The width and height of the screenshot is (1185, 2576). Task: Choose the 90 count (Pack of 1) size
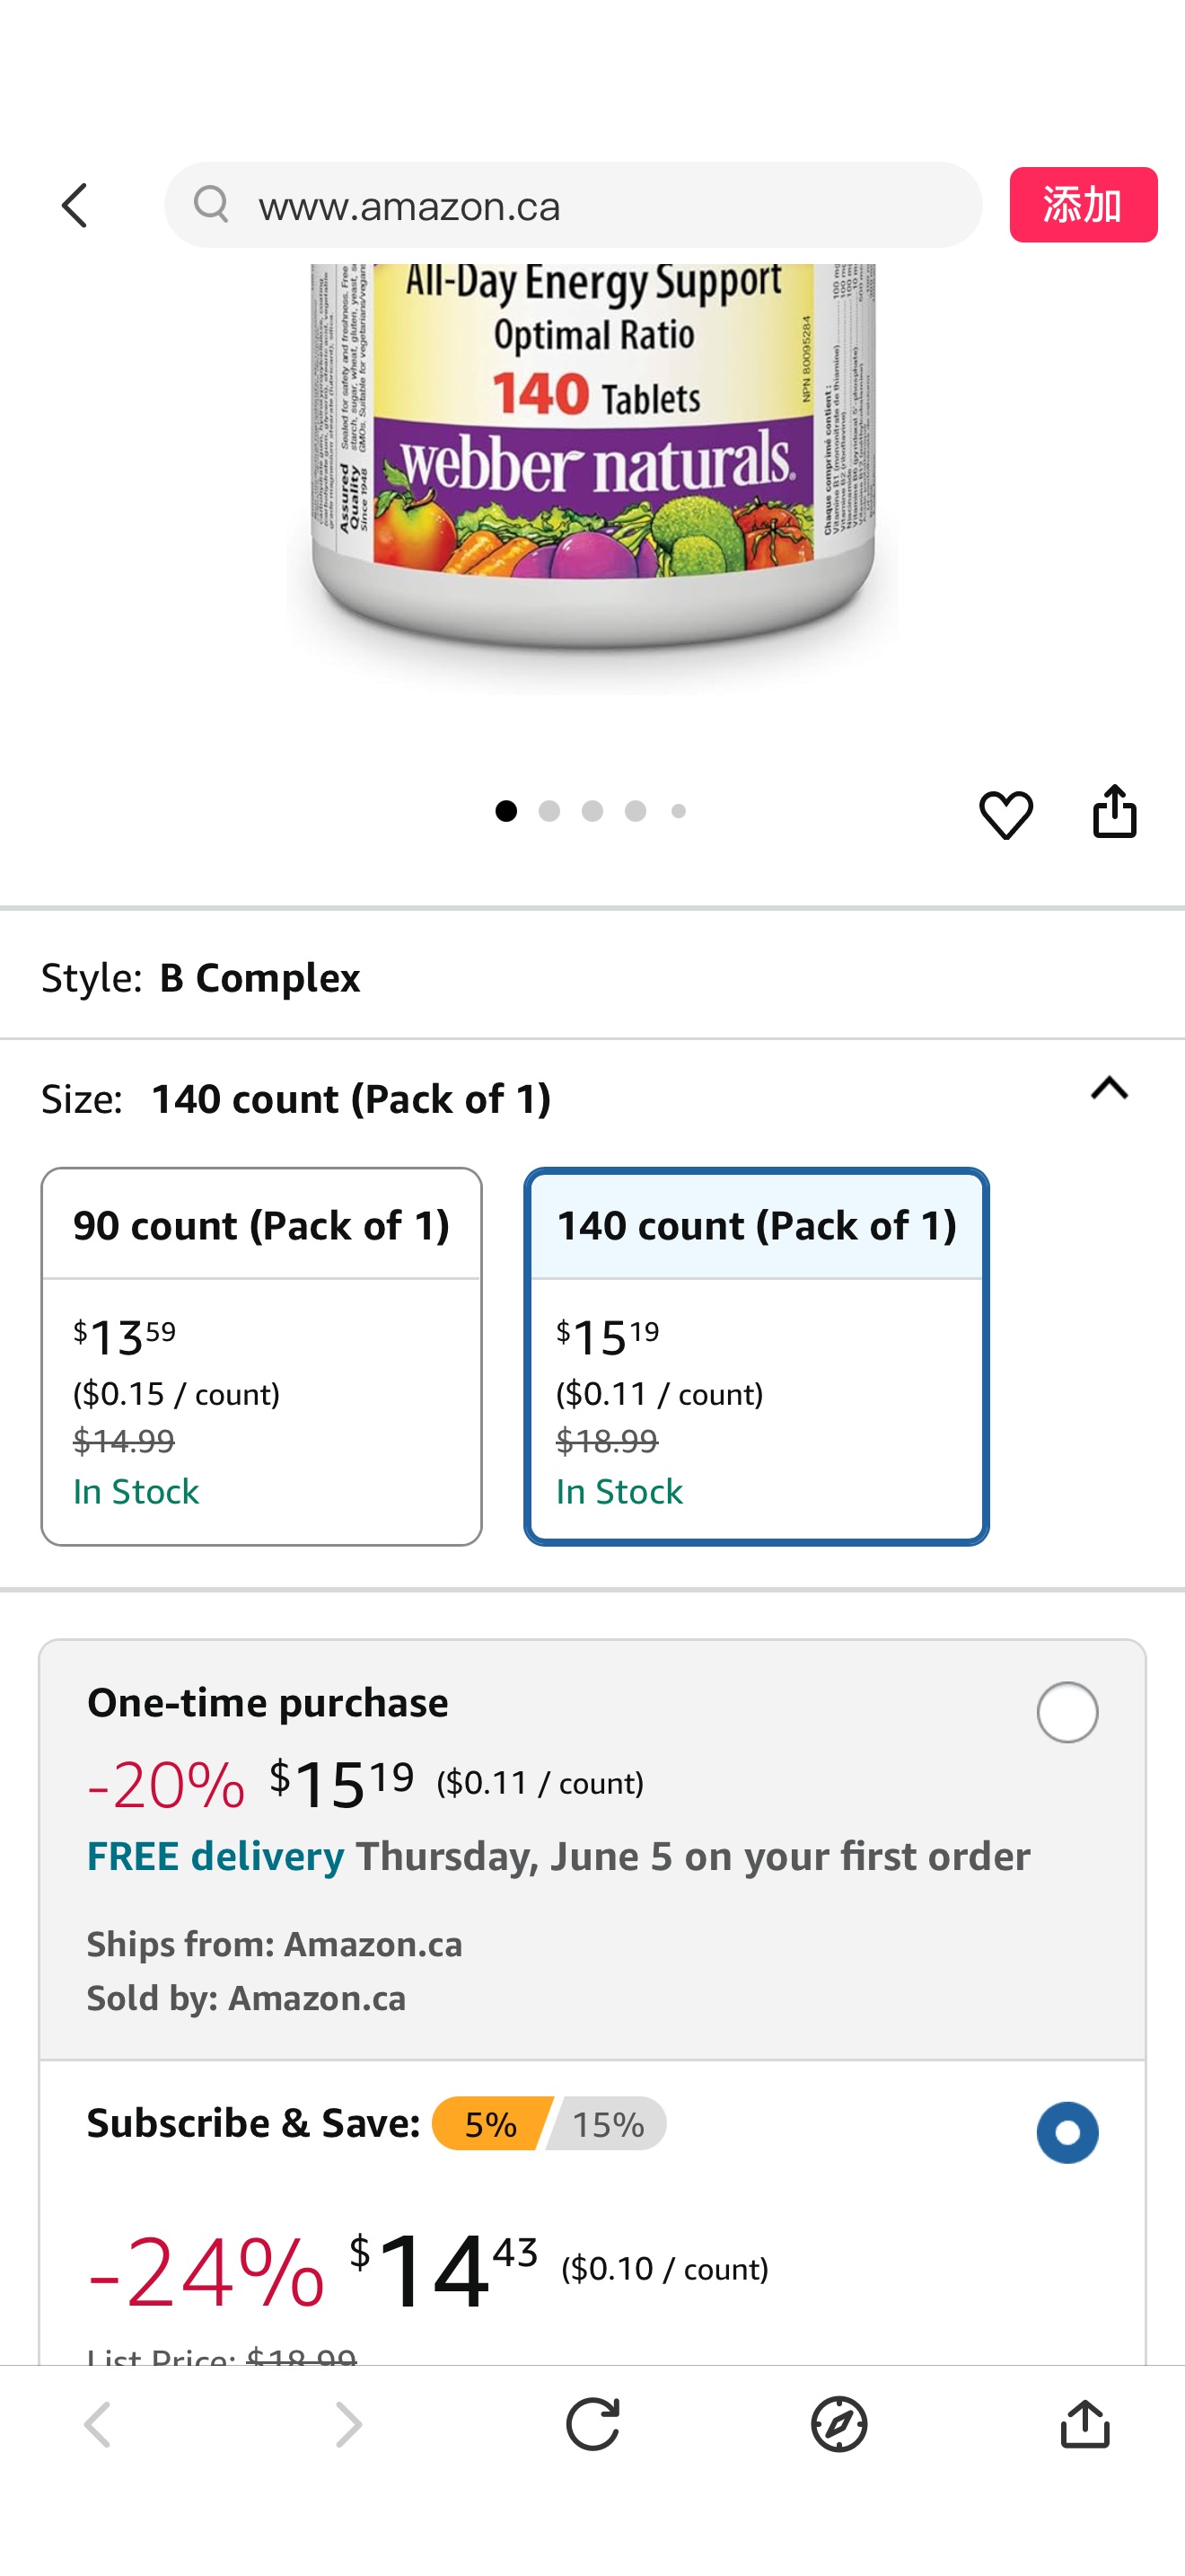point(260,1356)
